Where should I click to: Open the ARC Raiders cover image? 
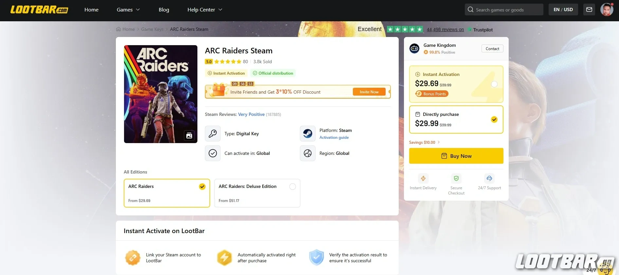click(161, 94)
